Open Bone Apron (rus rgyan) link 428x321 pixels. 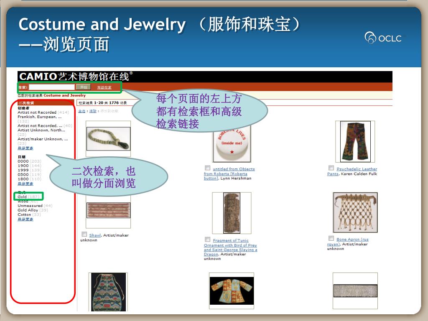tap(348, 242)
